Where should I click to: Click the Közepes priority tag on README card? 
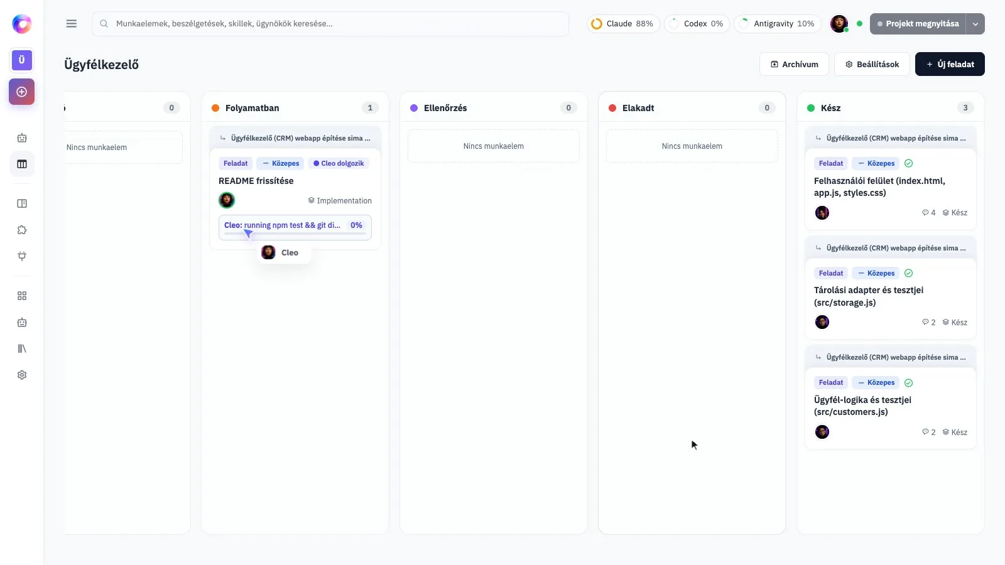[281, 163]
